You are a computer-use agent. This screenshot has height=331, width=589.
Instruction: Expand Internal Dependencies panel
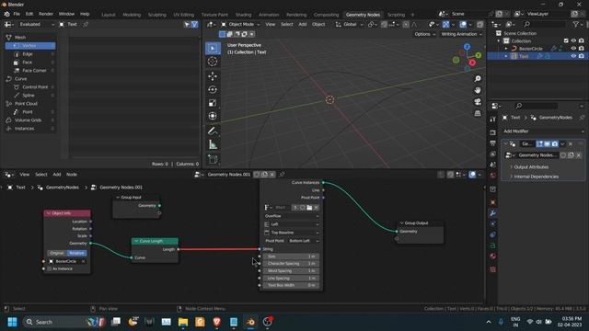click(536, 177)
